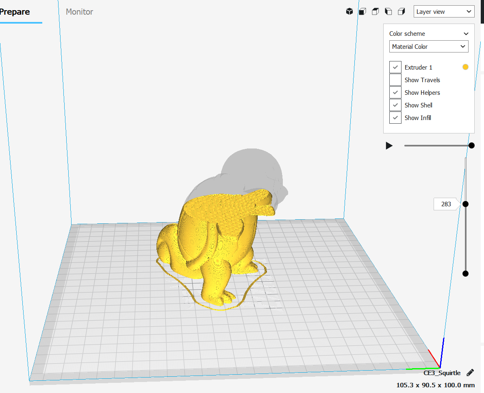Click the upper layer slider handle

click(465, 204)
